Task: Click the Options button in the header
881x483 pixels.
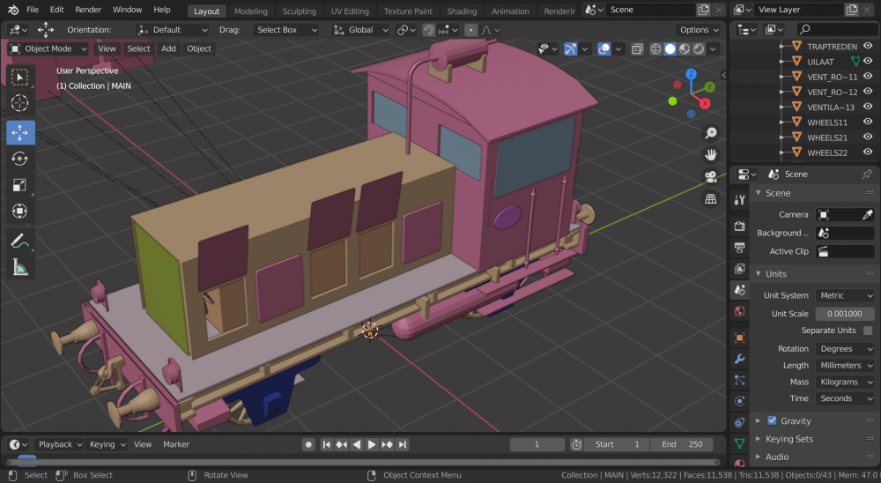Action: [x=698, y=29]
